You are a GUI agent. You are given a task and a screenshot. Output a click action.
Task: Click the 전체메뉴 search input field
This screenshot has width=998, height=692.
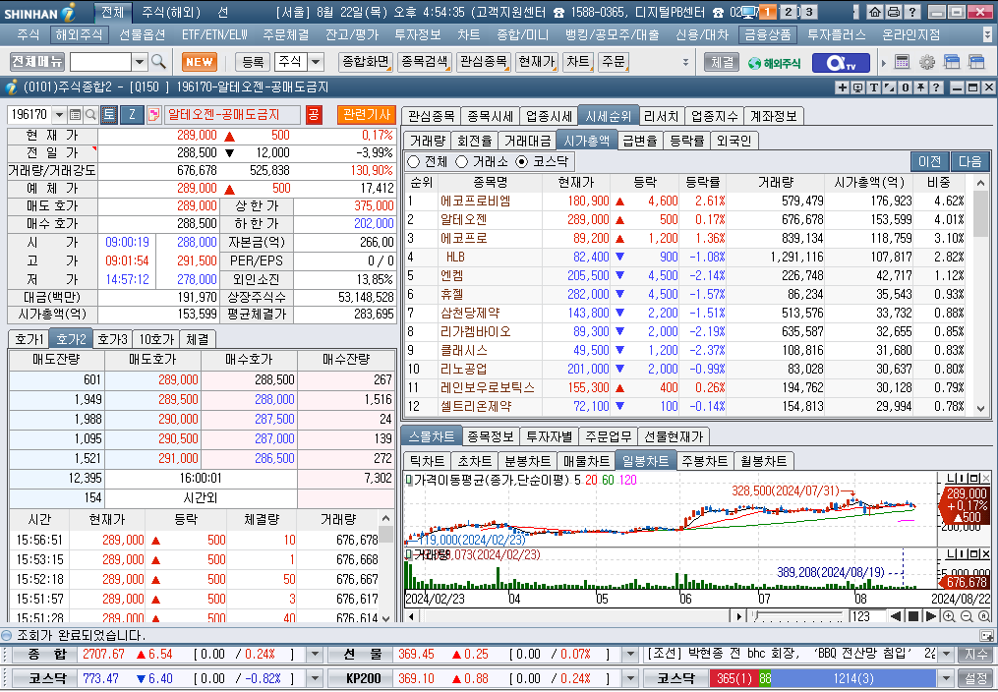click(x=101, y=62)
